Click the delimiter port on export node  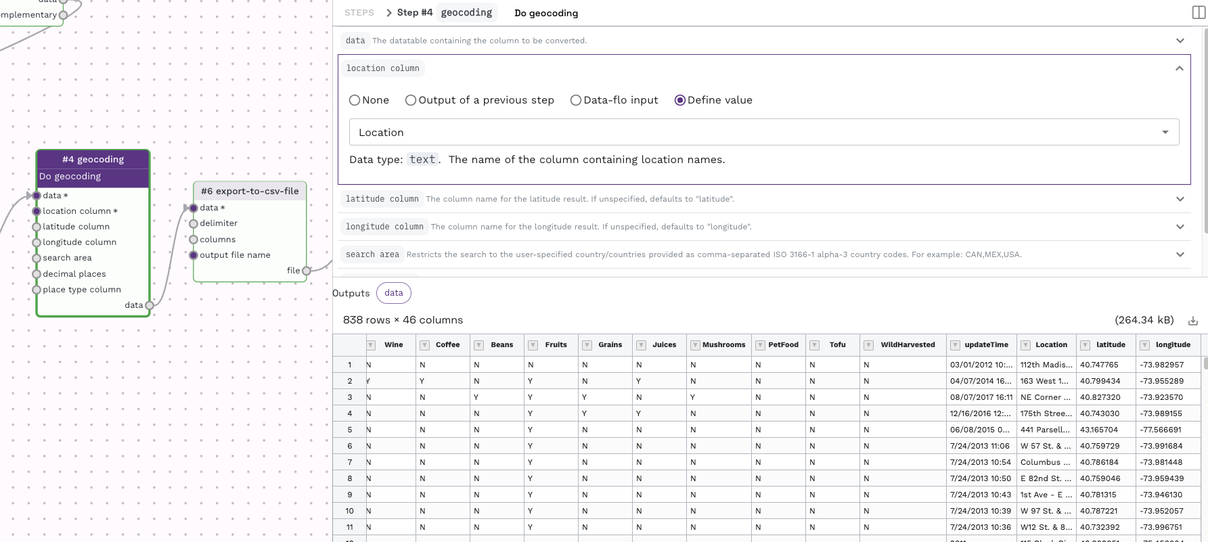click(x=194, y=223)
